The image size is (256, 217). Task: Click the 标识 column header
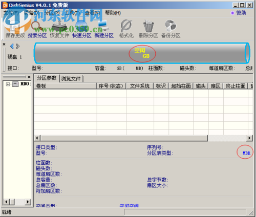pos(161,86)
